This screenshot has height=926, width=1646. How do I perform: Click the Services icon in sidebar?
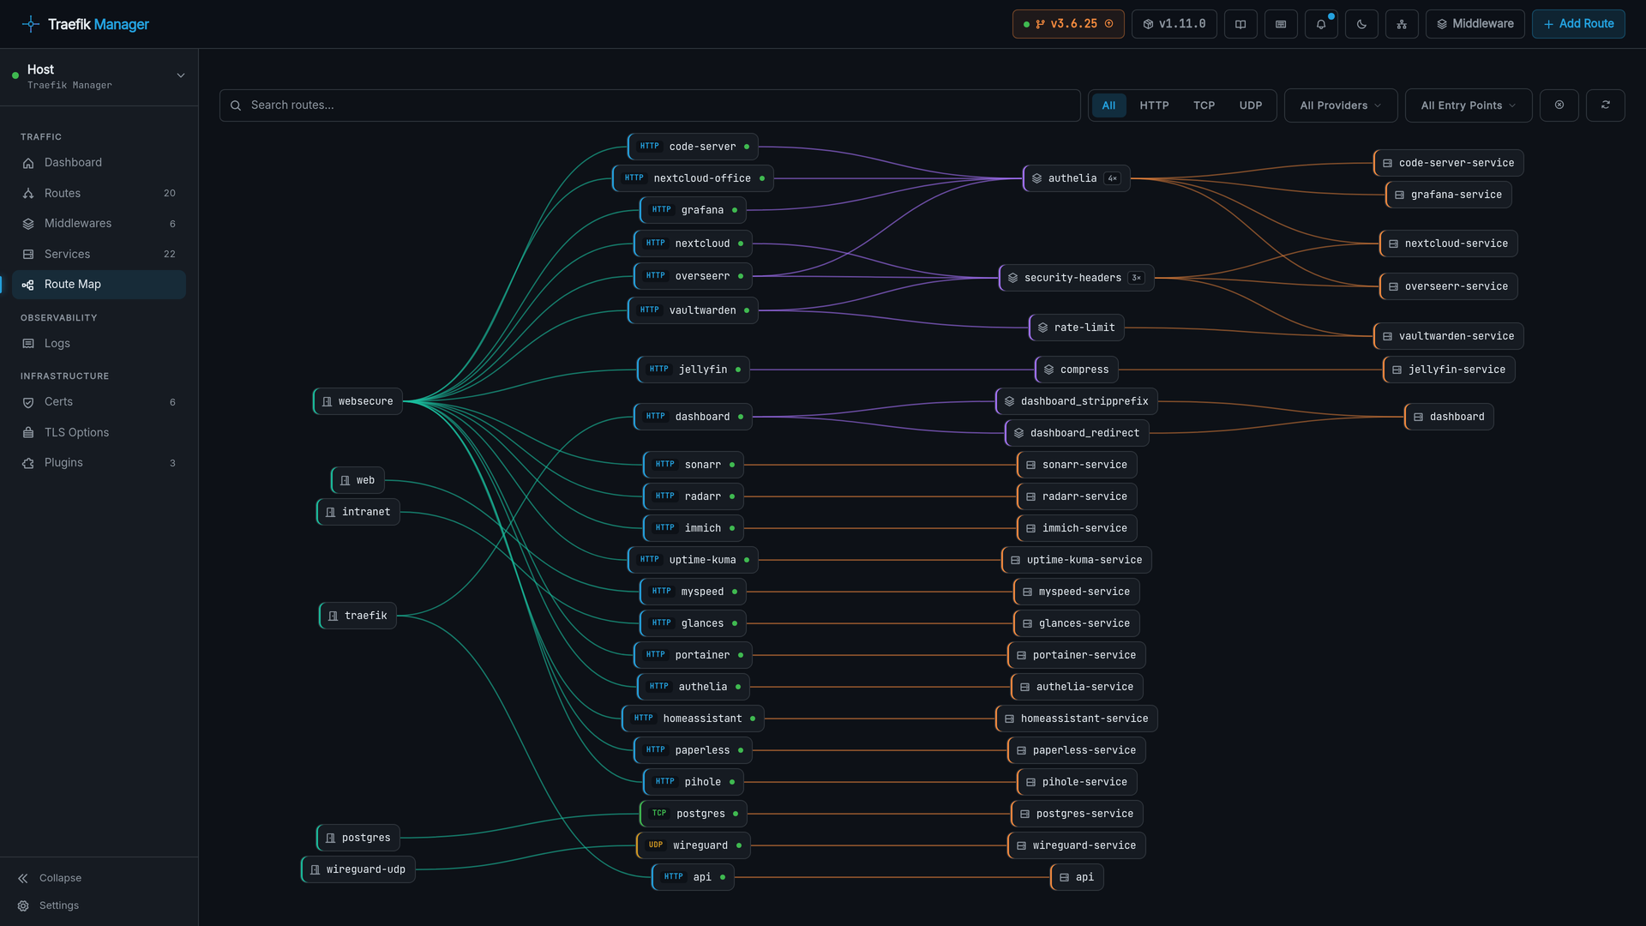tap(28, 255)
